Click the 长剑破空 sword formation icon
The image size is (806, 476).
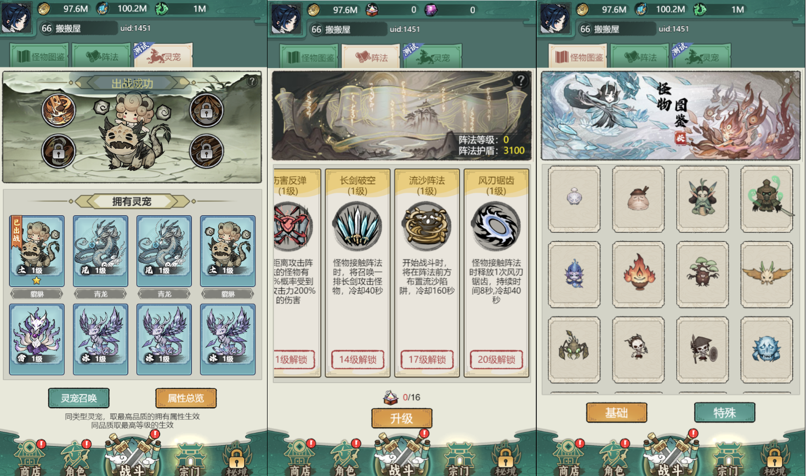coord(357,227)
